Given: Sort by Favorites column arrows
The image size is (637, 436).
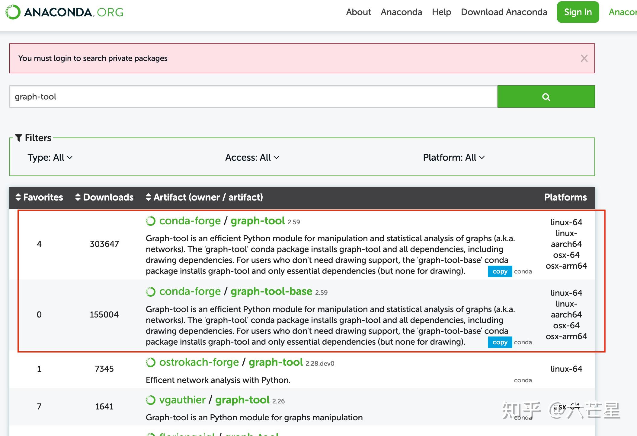Looking at the screenshot, I should coord(18,197).
